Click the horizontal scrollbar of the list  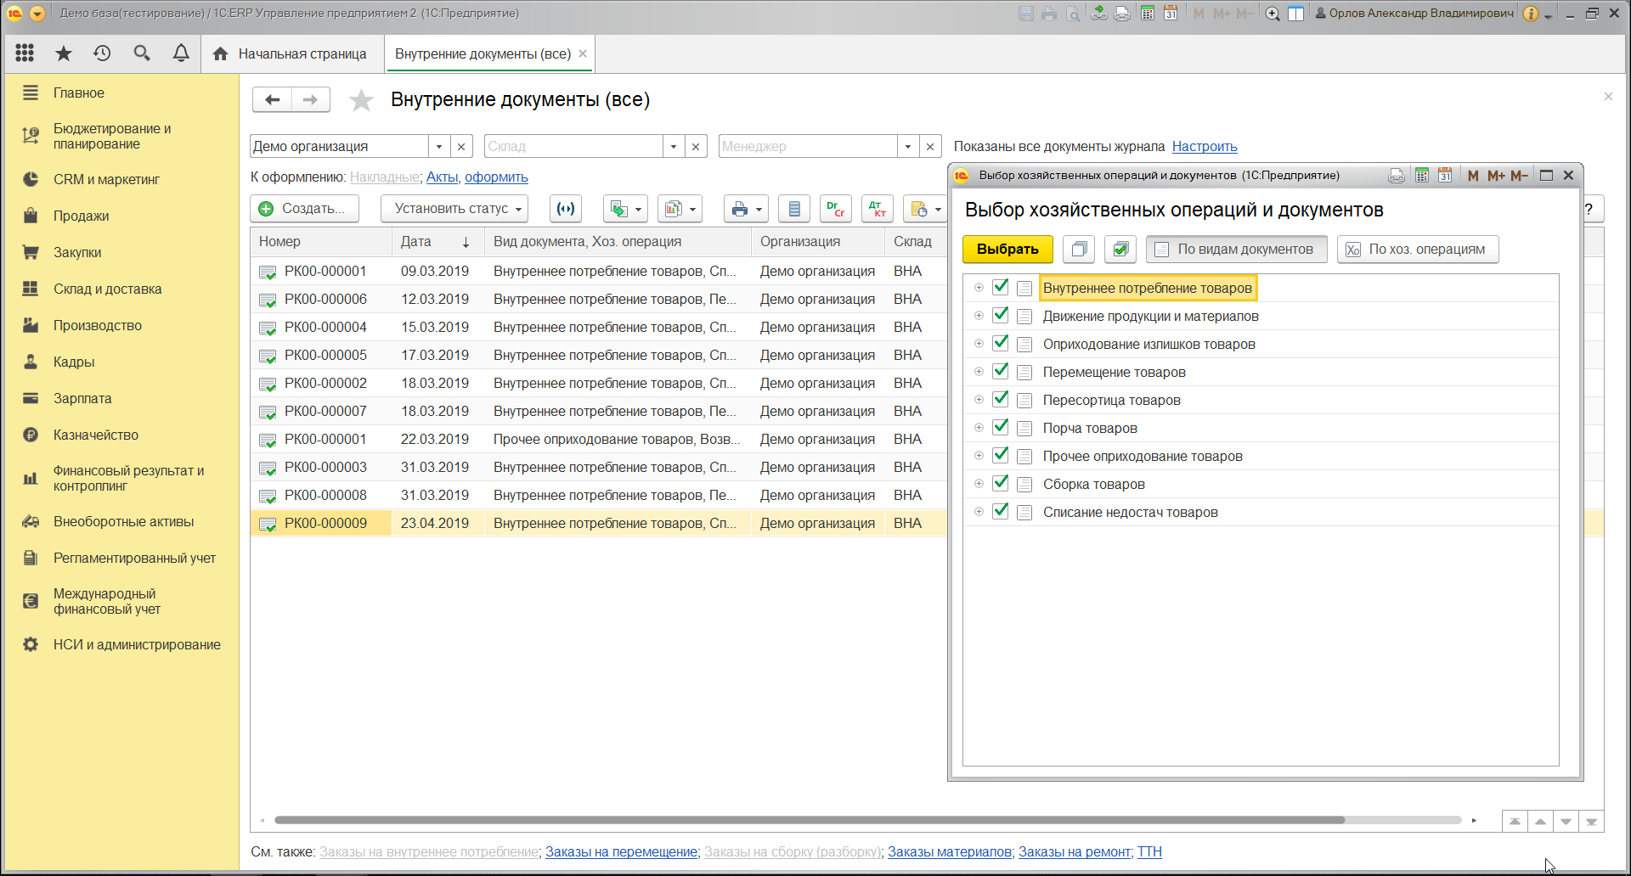click(x=809, y=820)
